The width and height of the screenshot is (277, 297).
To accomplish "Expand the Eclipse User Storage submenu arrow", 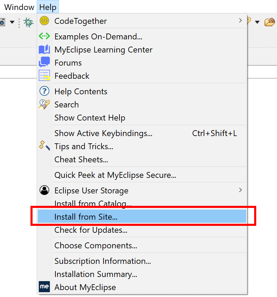I will click(x=240, y=190).
